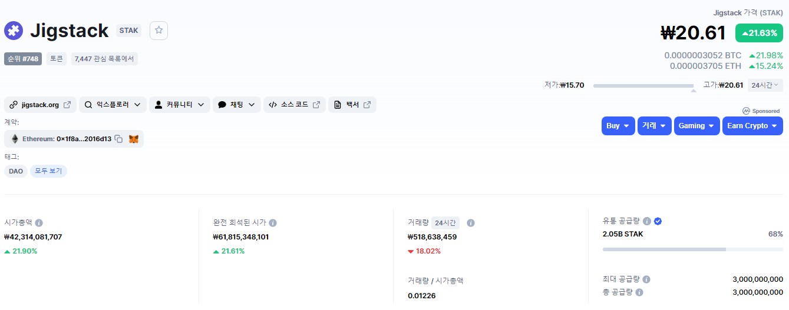789x310 pixels.
Task: Click the Jigstack puzzle logo icon
Action: coord(14,31)
